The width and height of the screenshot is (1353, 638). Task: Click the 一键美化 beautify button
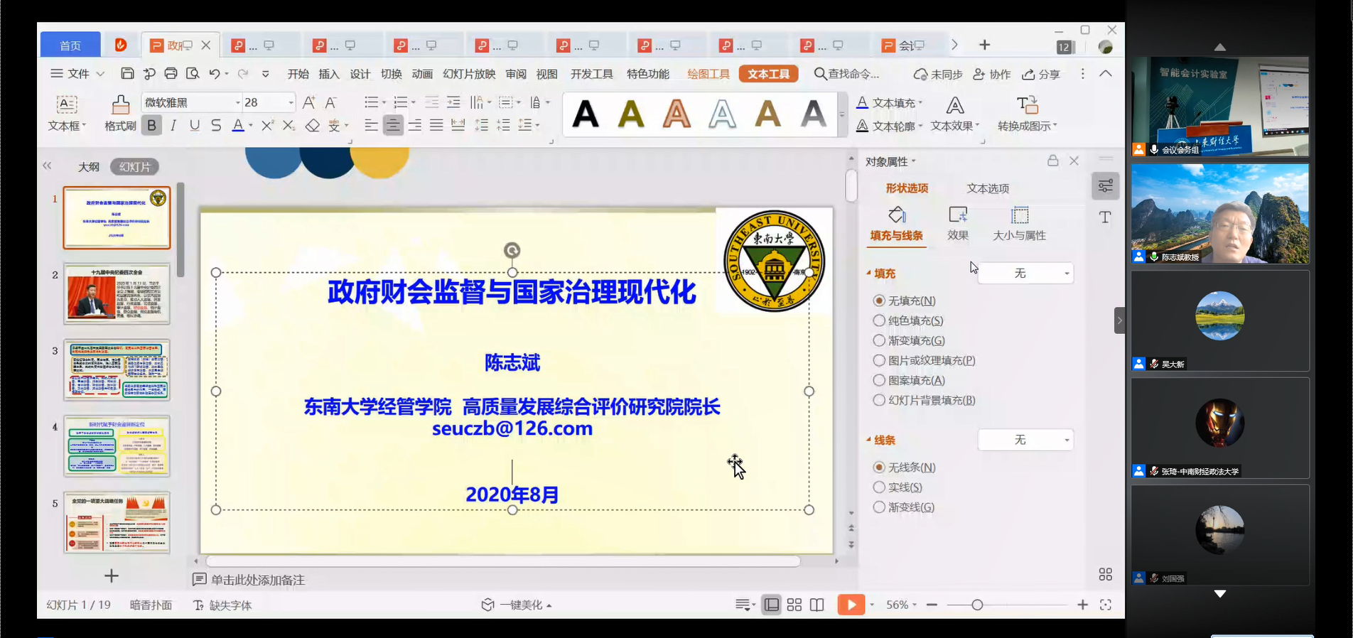coord(517,605)
